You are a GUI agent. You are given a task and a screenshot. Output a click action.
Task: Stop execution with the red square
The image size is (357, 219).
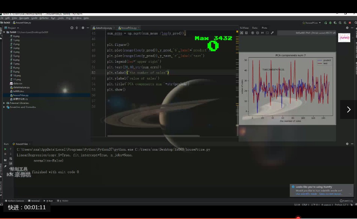pos(350,23)
